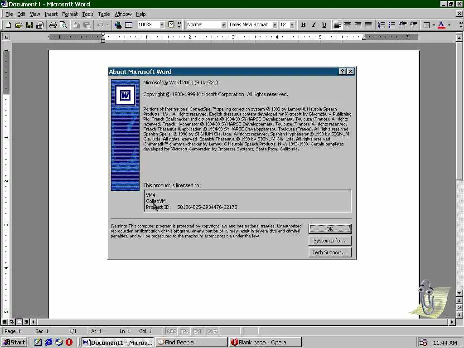This screenshot has height=348, width=464.
Task: Open the Edit menu
Action: point(21,14)
